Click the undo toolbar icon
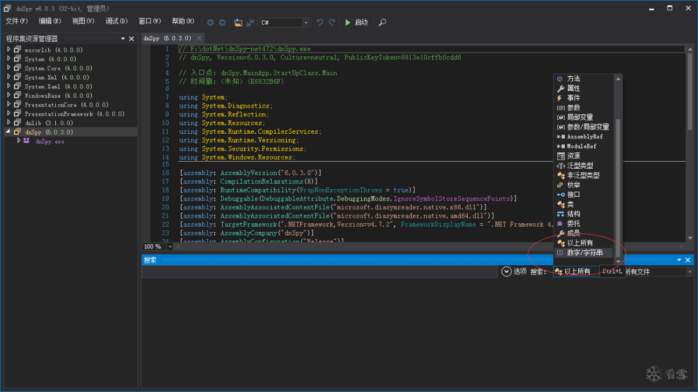This screenshot has width=698, height=392. point(320,22)
